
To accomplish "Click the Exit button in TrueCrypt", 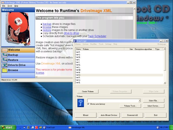I will point(156,115).
